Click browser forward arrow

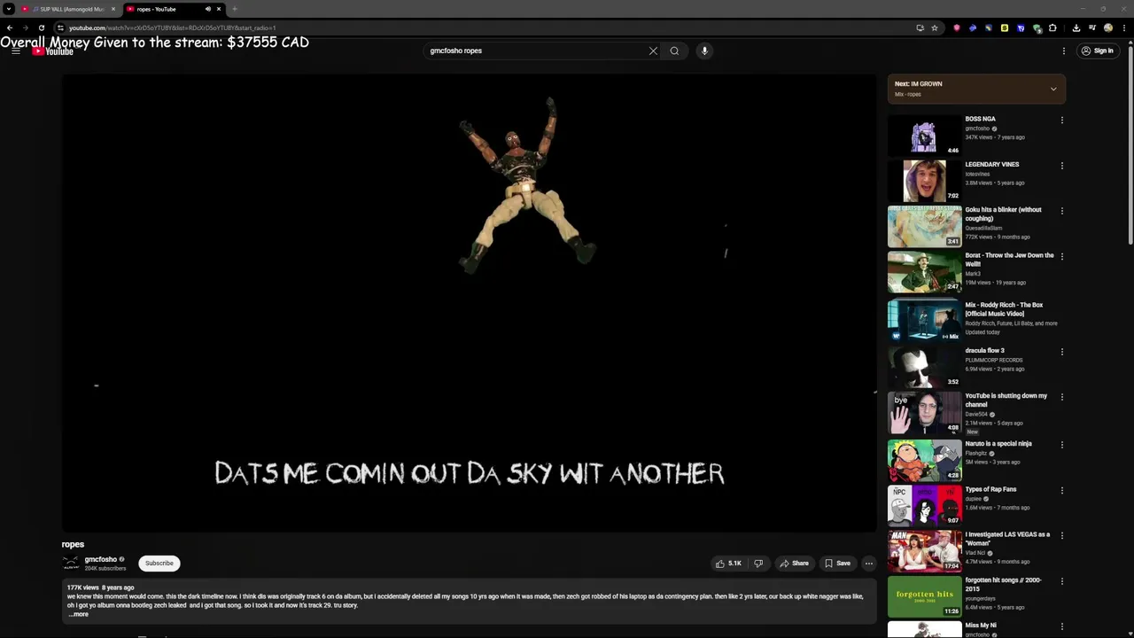click(26, 27)
